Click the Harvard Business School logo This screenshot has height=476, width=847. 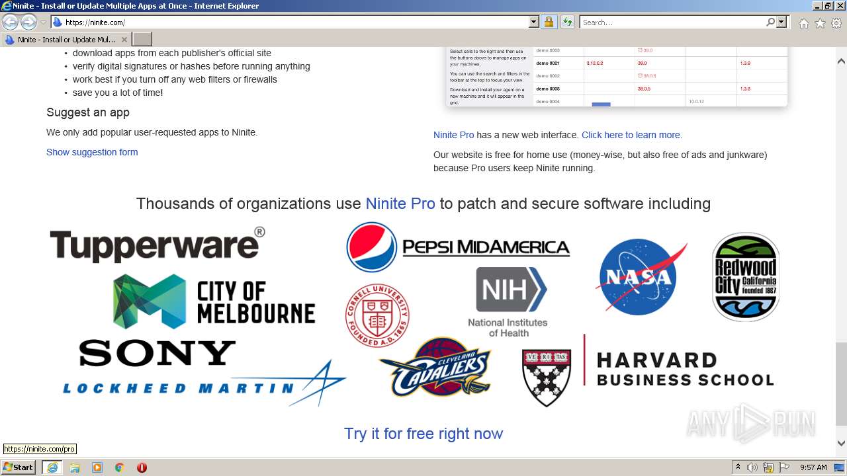click(648, 370)
